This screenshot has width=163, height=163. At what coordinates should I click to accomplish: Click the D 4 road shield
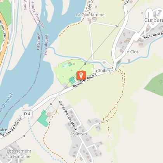pos(27,114)
